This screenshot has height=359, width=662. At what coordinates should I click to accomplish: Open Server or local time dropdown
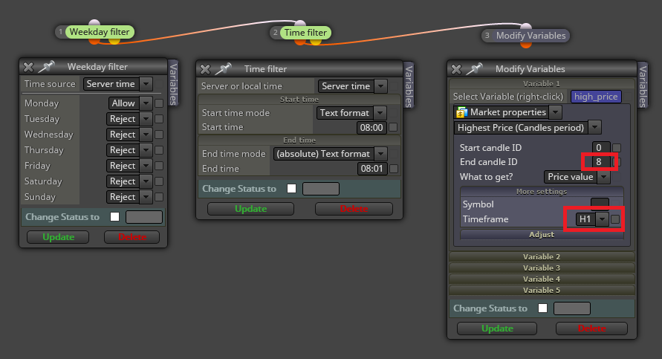(x=381, y=86)
